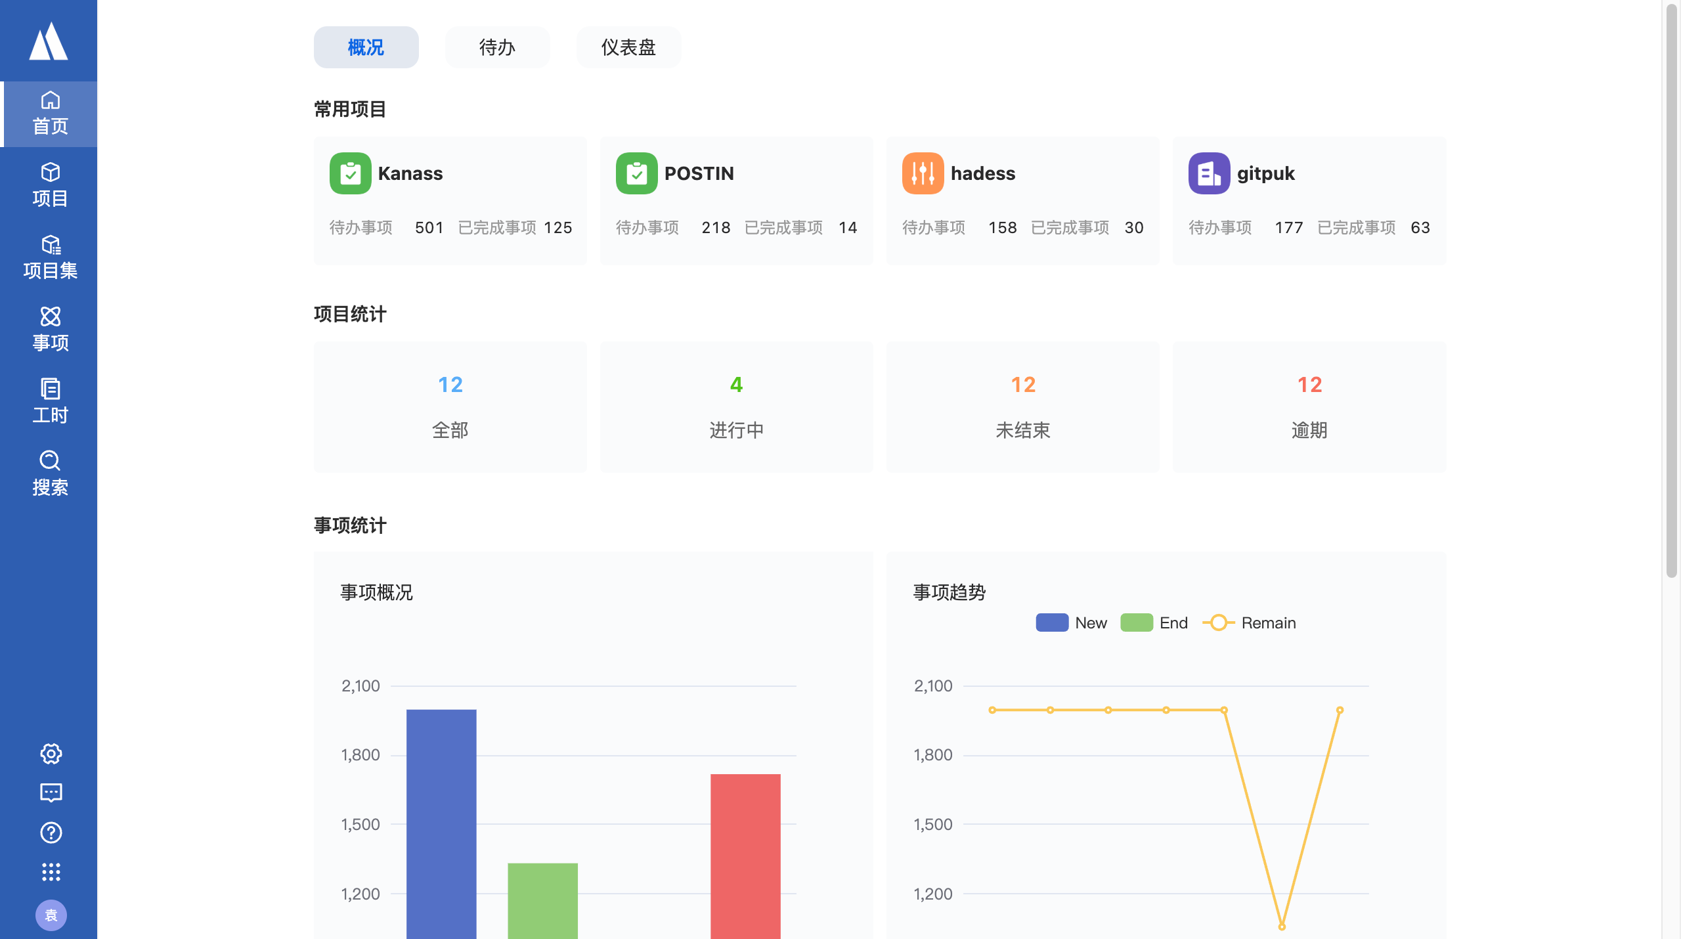Open the messages chat icon
The height and width of the screenshot is (939, 1681).
click(x=51, y=793)
